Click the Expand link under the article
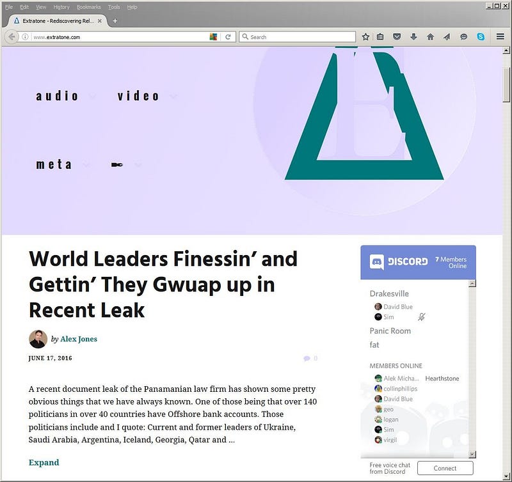 click(x=44, y=462)
